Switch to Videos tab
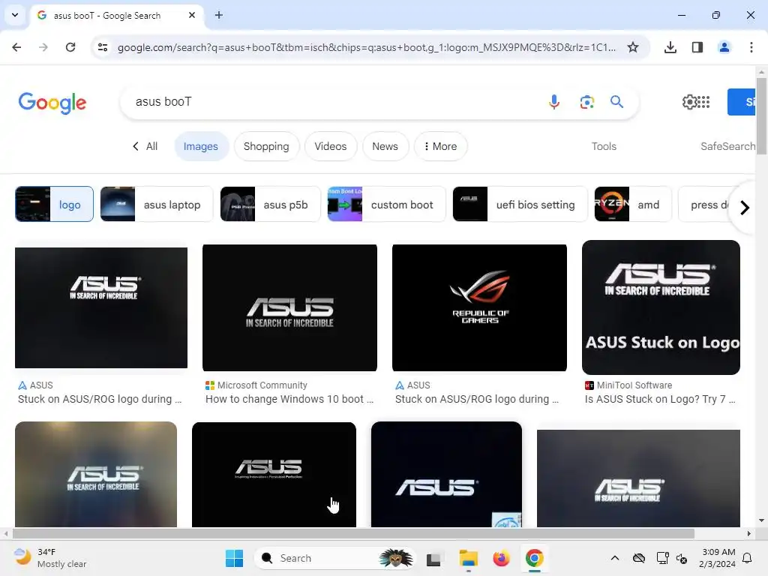Viewport: 768px width, 576px height. point(331,146)
